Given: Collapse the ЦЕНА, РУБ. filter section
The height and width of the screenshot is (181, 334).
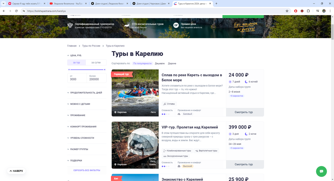Looking at the screenshot, I should tap(75, 55).
